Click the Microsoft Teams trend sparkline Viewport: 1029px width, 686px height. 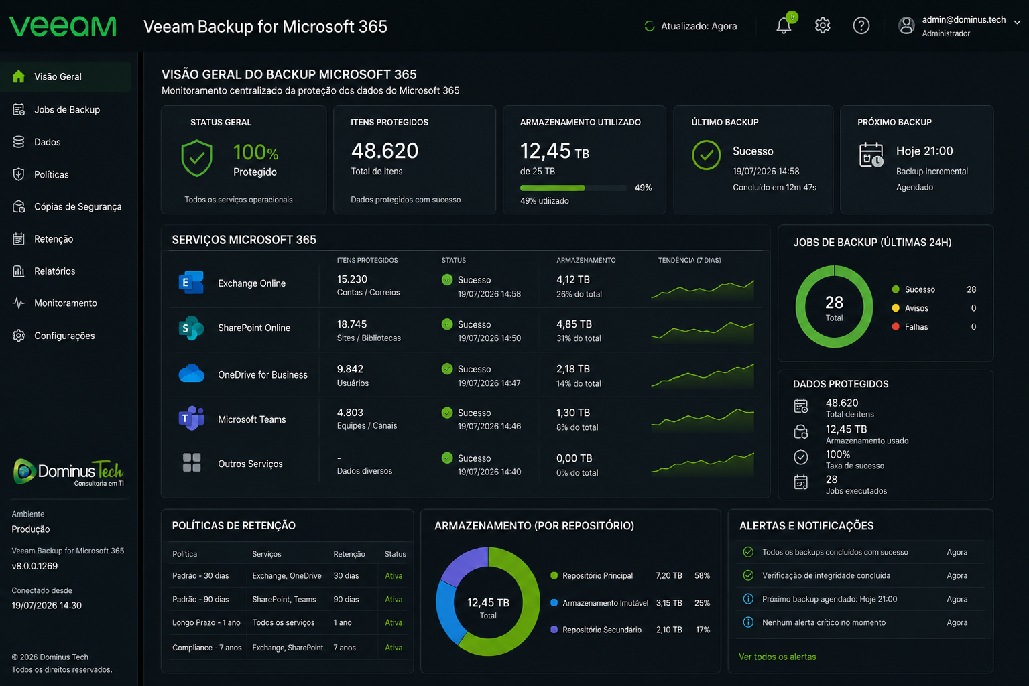coord(703,421)
